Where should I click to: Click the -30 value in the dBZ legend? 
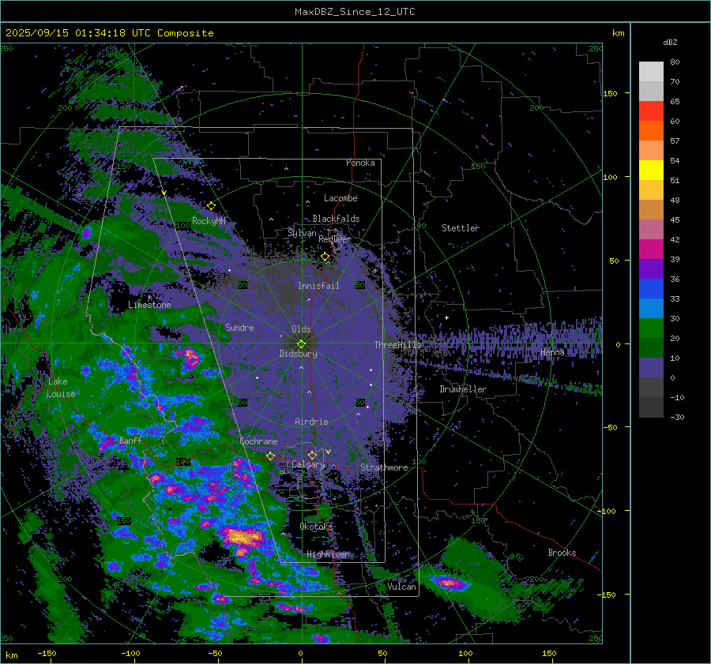pos(677,417)
